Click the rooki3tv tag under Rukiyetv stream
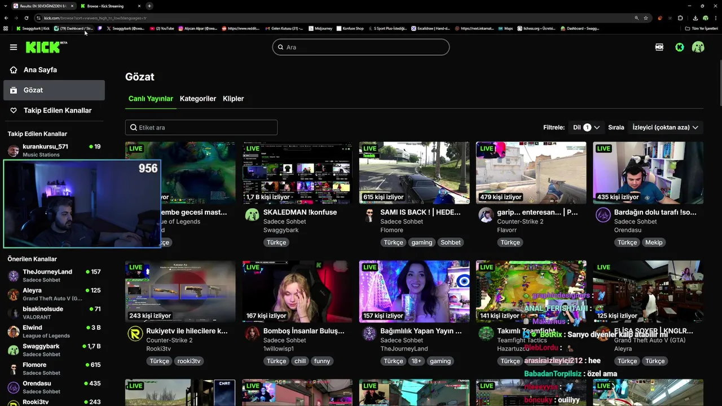Image resolution: width=722 pixels, height=406 pixels. click(189, 361)
